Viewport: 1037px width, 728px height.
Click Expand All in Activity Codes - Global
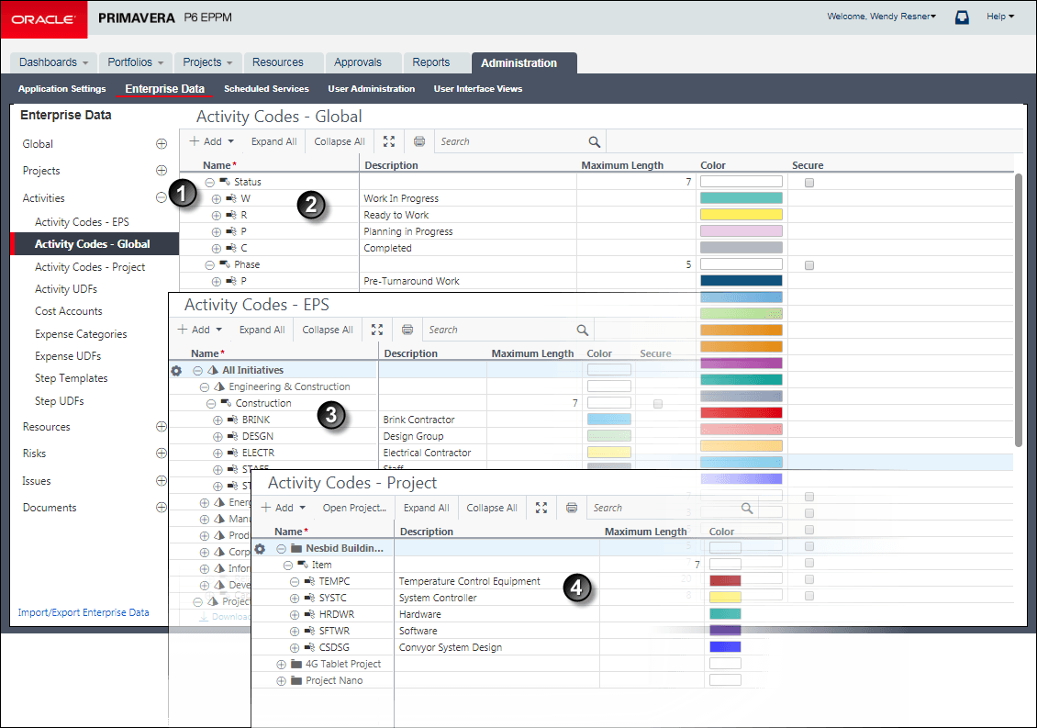pos(273,141)
